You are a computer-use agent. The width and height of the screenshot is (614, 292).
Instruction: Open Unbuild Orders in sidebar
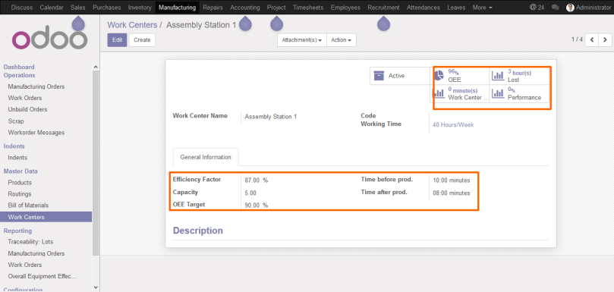(x=27, y=109)
